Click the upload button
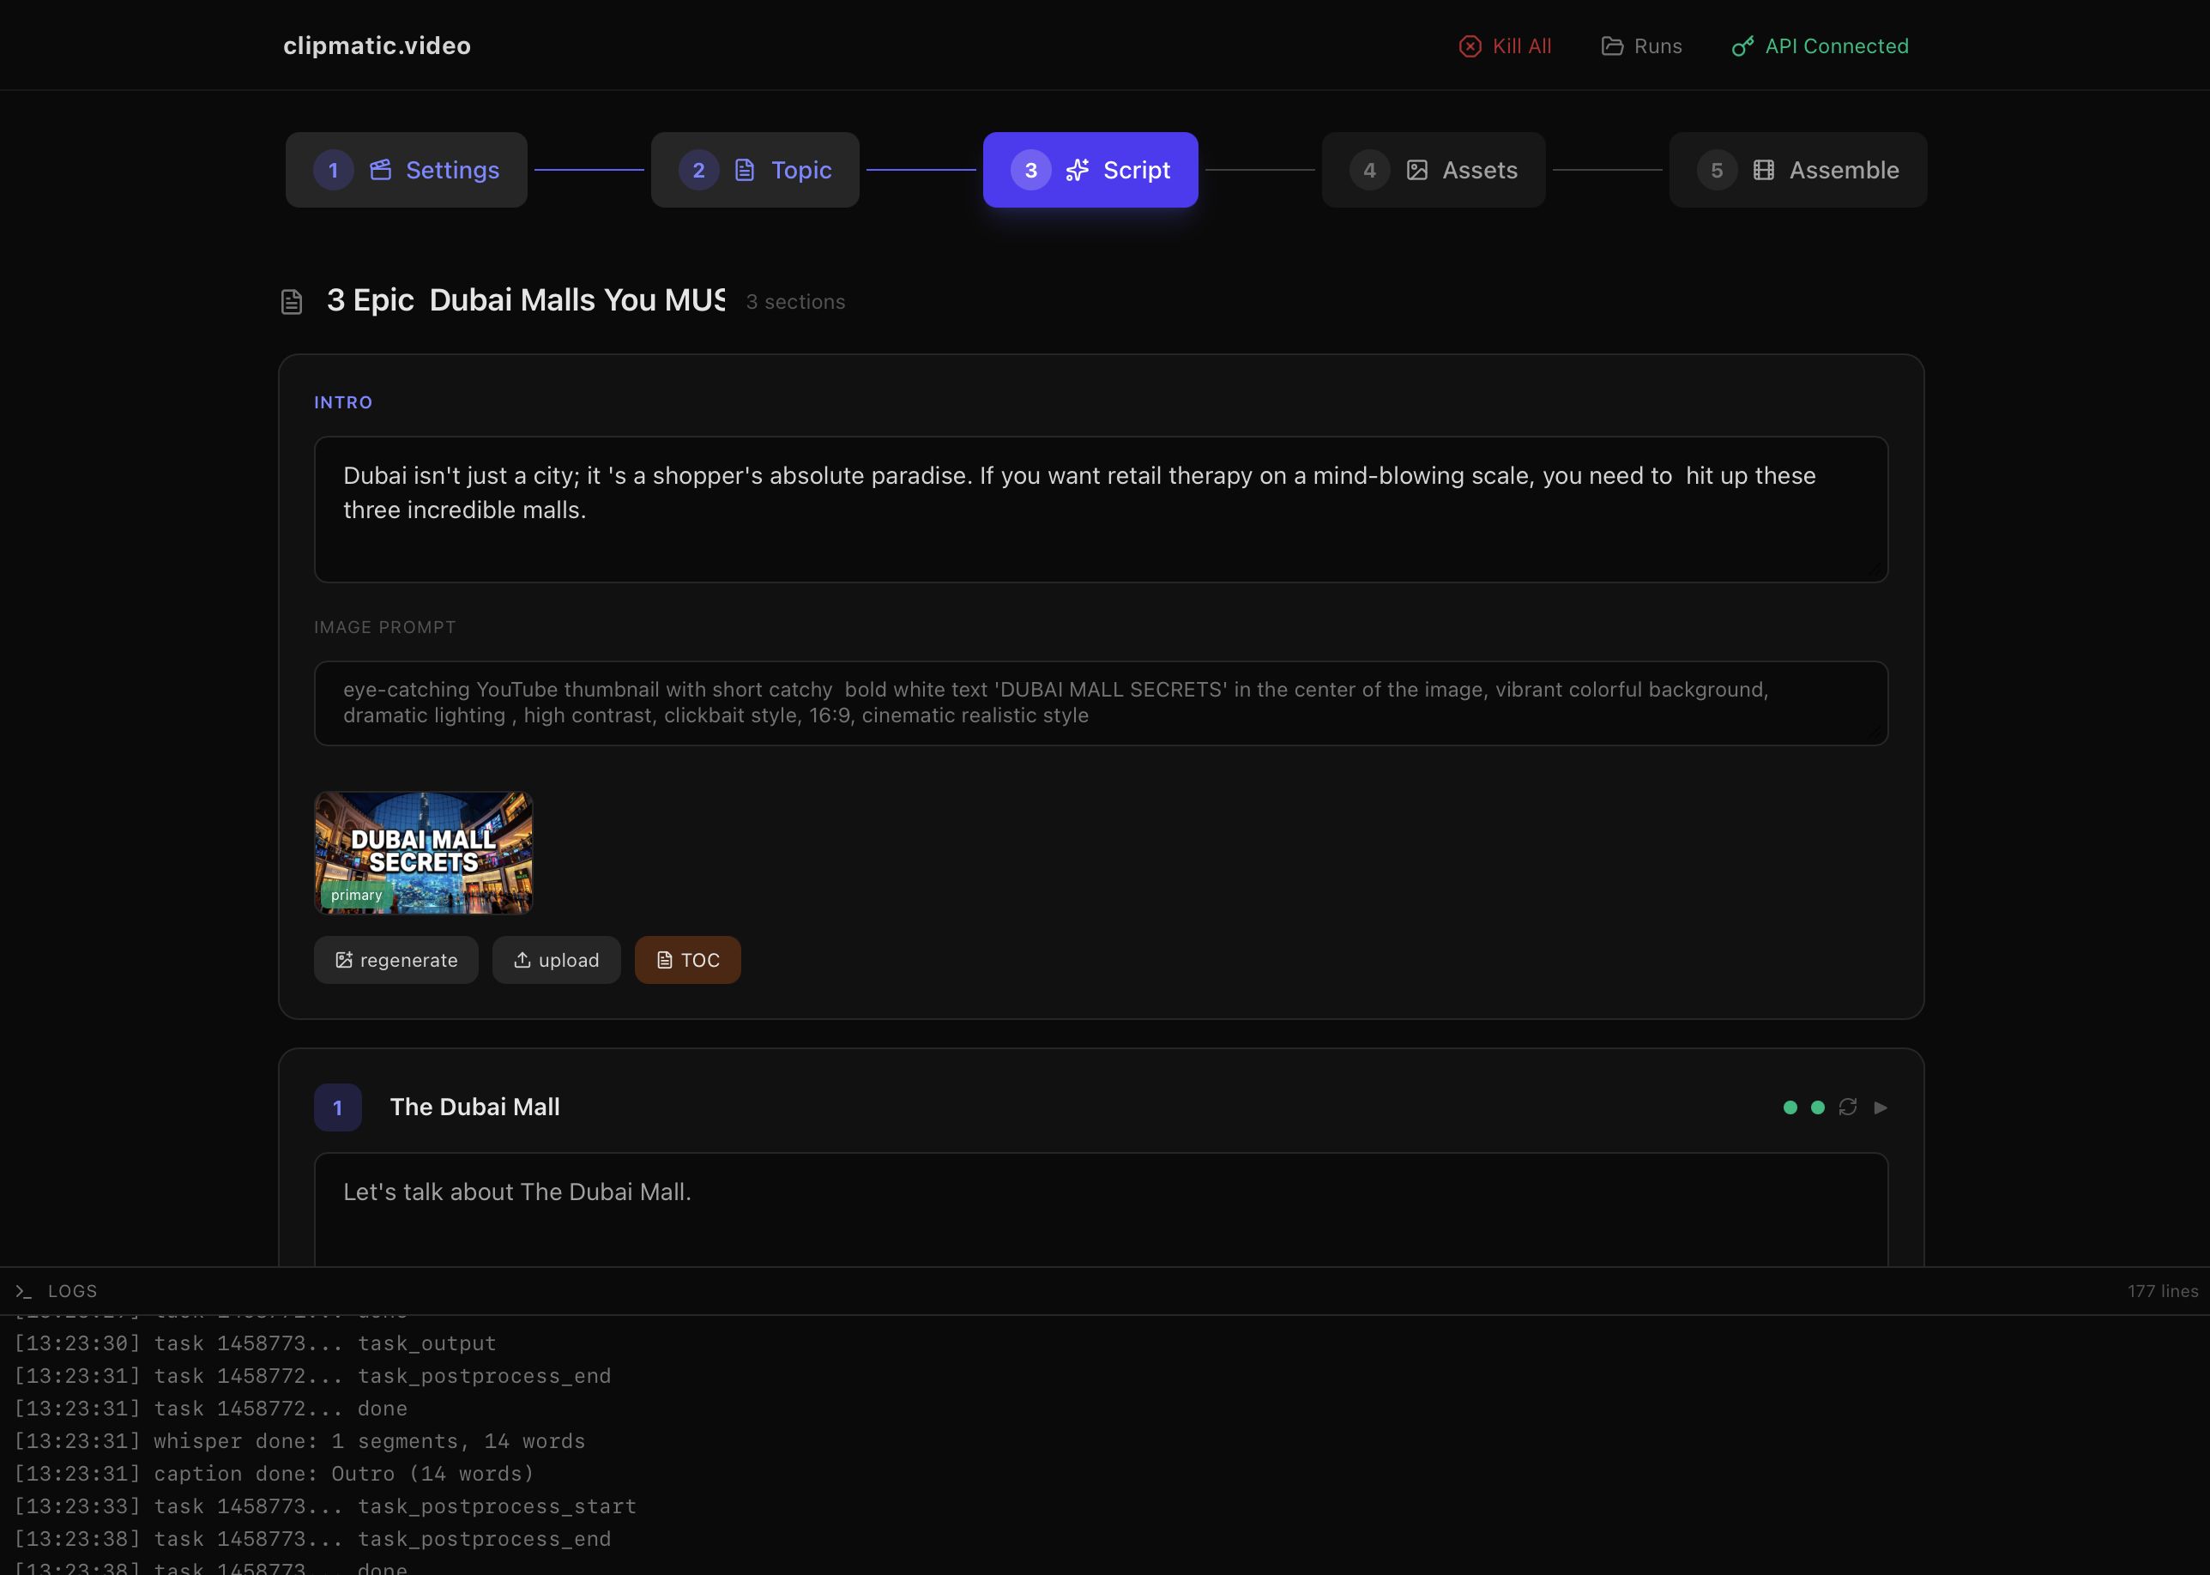The width and height of the screenshot is (2210, 1575). coord(556,959)
